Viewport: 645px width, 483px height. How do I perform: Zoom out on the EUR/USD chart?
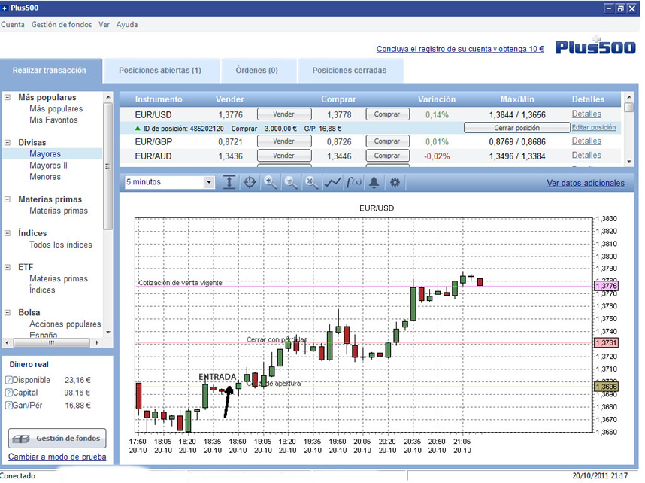(x=291, y=182)
